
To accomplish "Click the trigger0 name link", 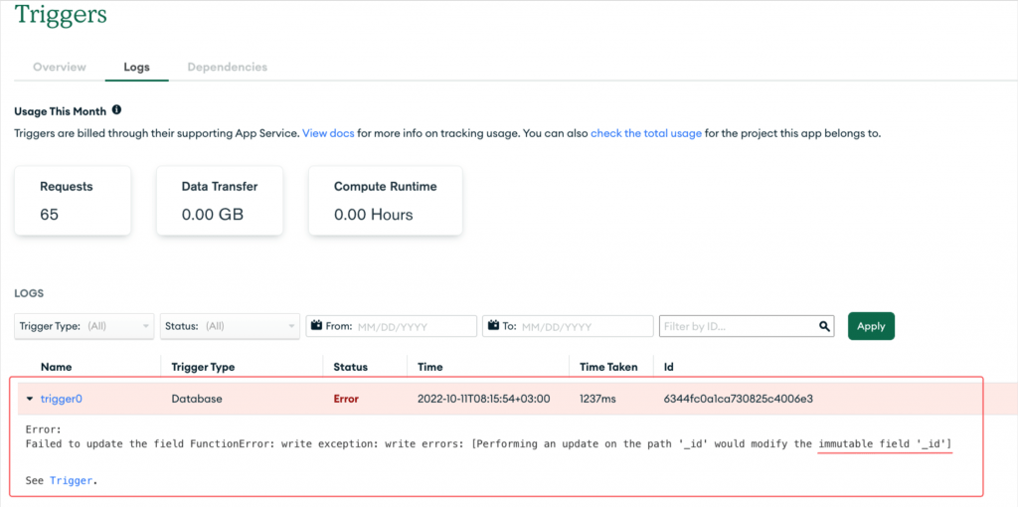I will (x=61, y=400).
